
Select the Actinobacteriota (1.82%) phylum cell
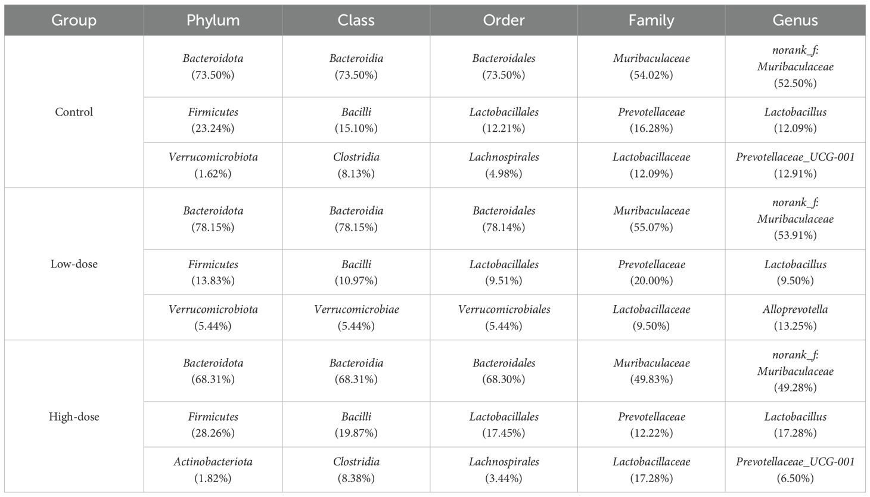point(213,470)
